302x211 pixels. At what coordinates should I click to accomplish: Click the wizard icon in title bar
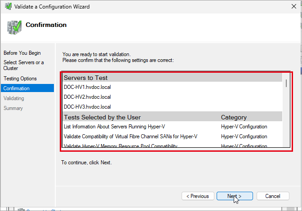[x=8, y=6]
